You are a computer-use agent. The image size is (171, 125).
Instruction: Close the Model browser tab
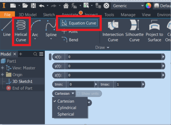(15, 54)
